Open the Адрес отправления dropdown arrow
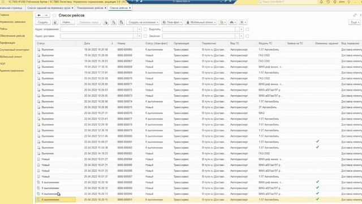 coord(139,29)
